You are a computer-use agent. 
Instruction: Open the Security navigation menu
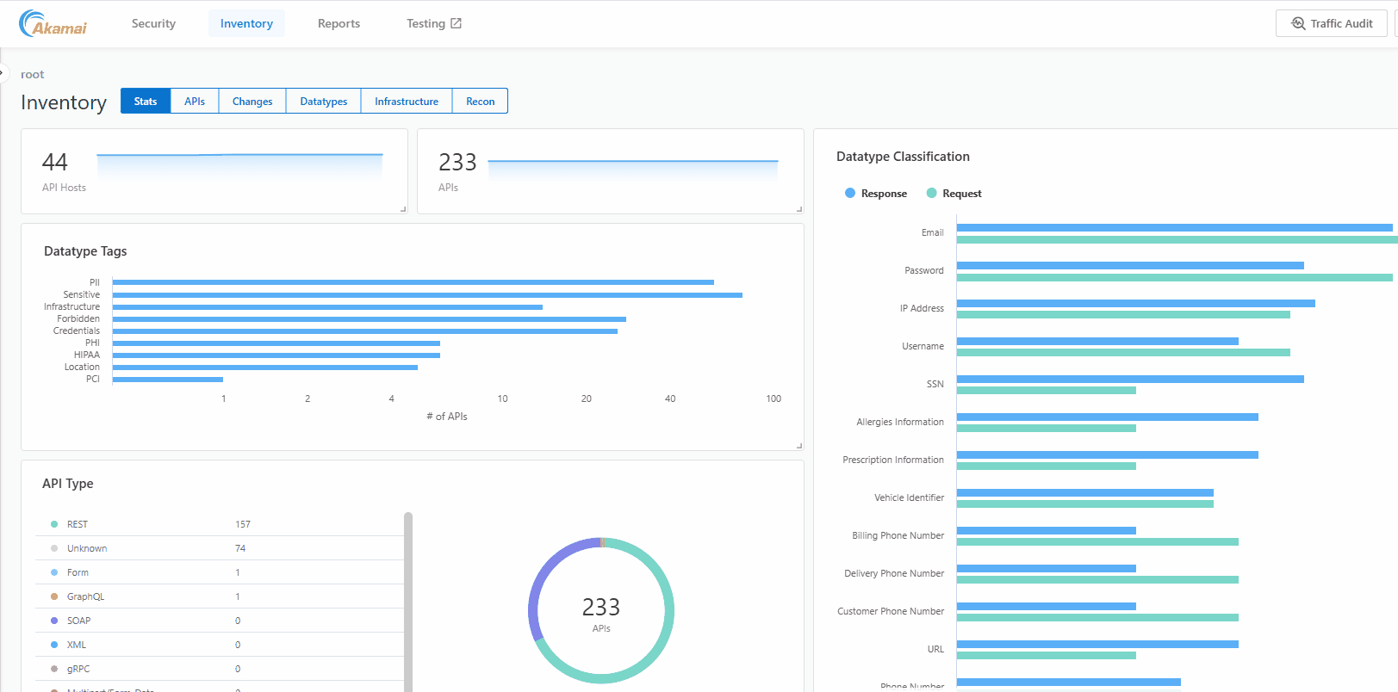pos(153,23)
